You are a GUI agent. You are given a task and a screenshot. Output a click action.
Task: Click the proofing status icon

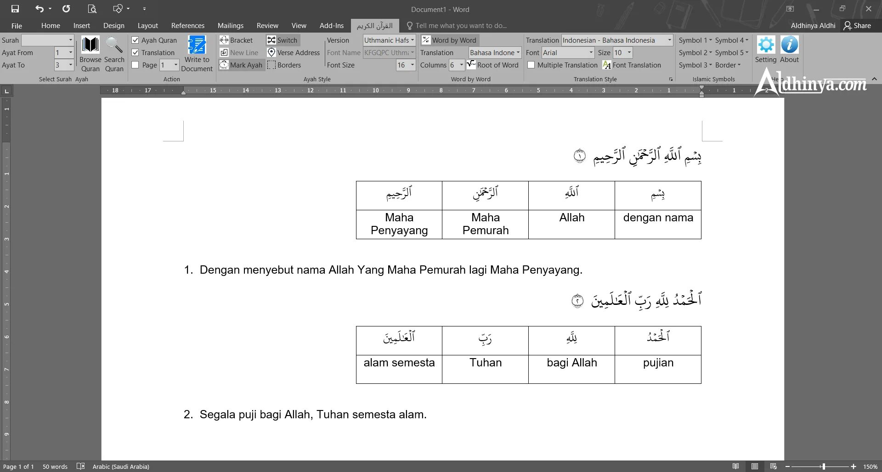tap(80, 466)
